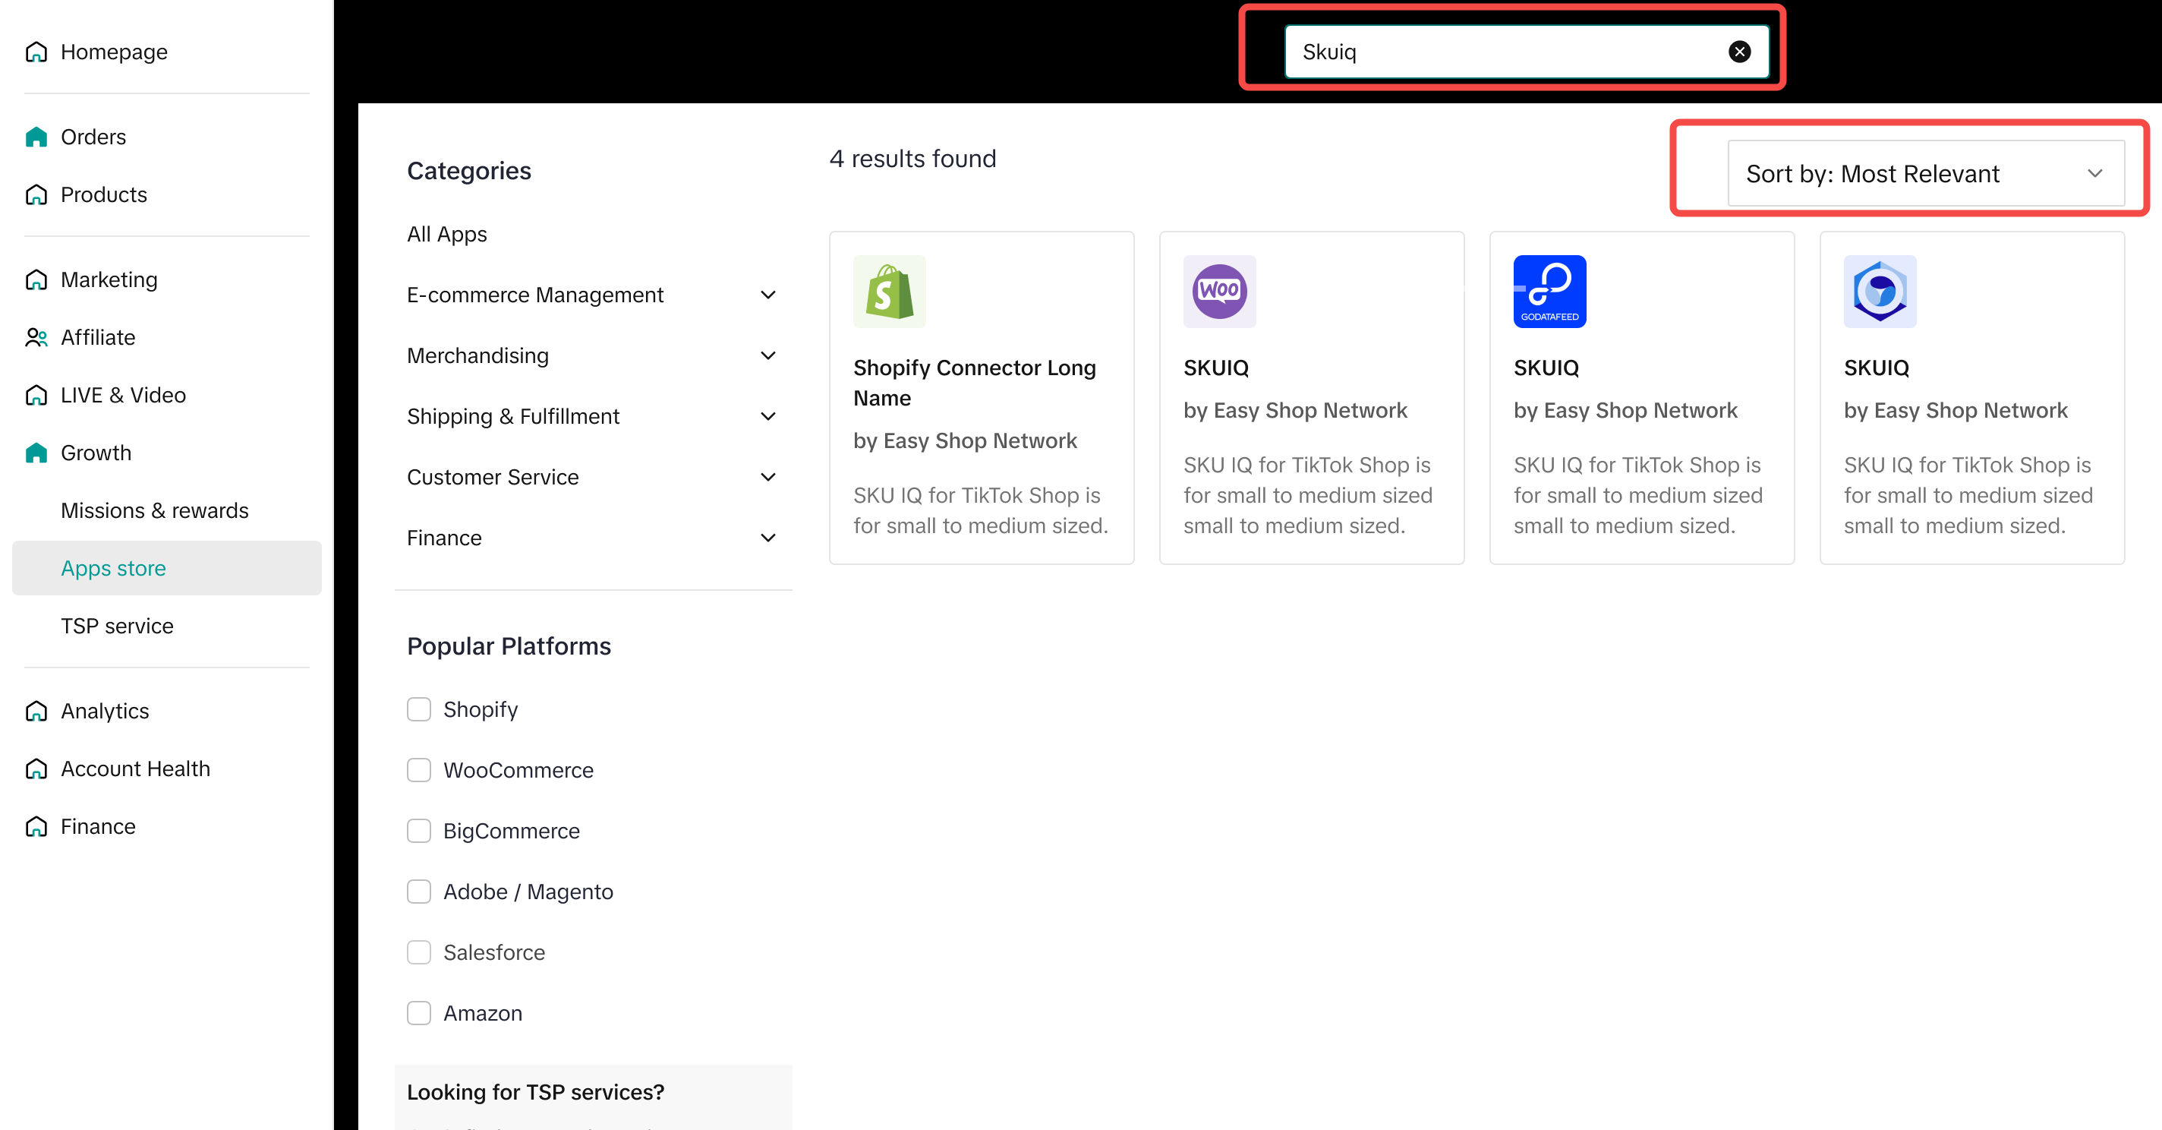
Task: Enable the Amazon platform filter
Action: coord(419,1013)
